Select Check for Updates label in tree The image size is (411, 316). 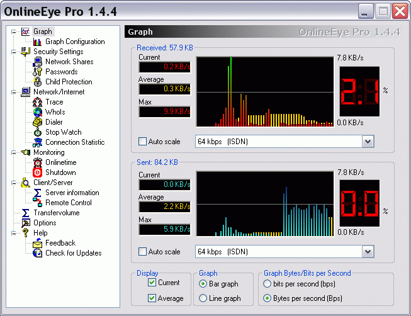click(74, 253)
